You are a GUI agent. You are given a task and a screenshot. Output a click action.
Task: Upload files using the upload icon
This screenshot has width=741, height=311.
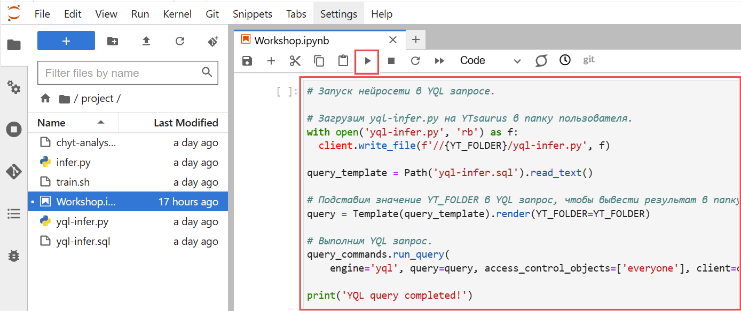[146, 41]
